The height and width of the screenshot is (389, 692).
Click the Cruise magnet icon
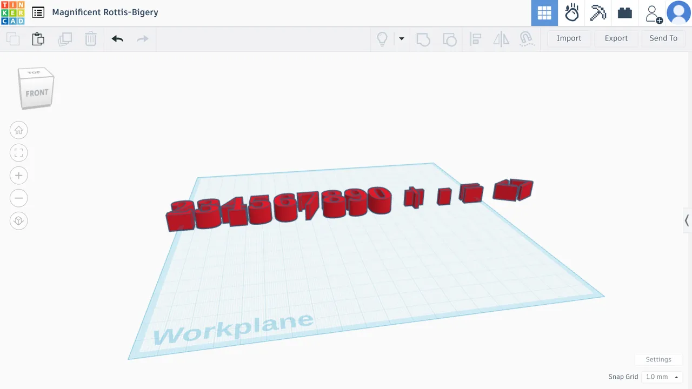[x=527, y=38]
